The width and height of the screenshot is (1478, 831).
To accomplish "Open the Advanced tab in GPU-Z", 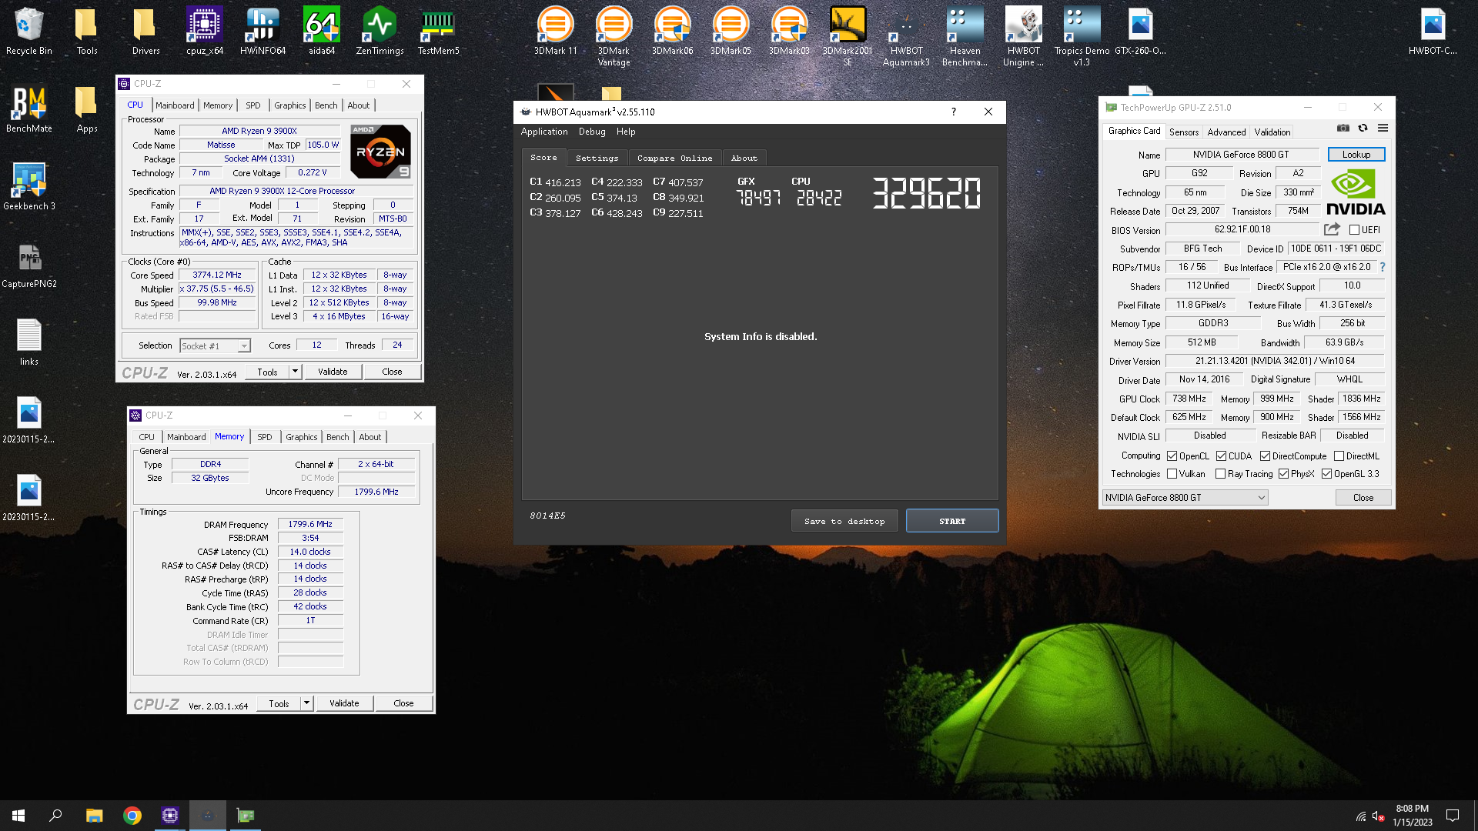I will click(1226, 132).
